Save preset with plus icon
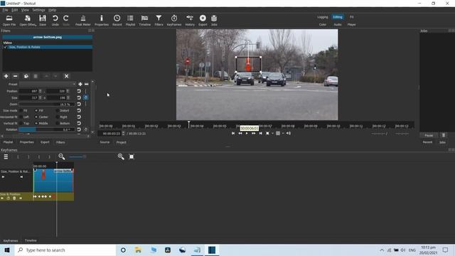The width and height of the screenshot is (455, 256). click(x=80, y=84)
